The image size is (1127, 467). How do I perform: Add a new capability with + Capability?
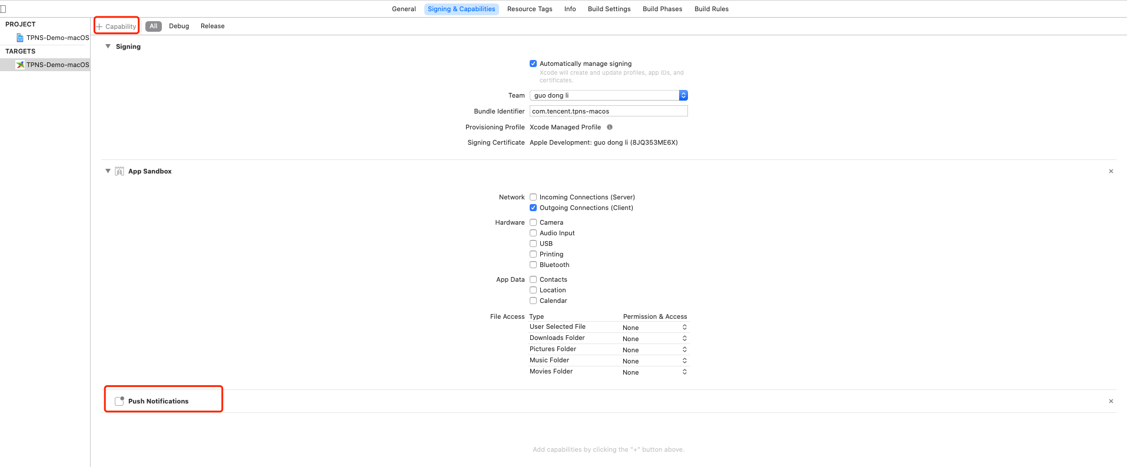117,26
